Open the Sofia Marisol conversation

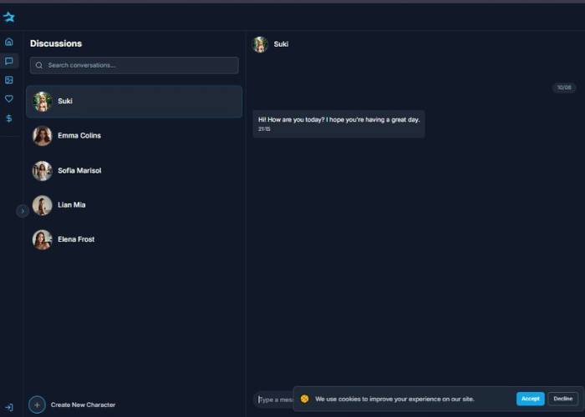click(x=134, y=170)
